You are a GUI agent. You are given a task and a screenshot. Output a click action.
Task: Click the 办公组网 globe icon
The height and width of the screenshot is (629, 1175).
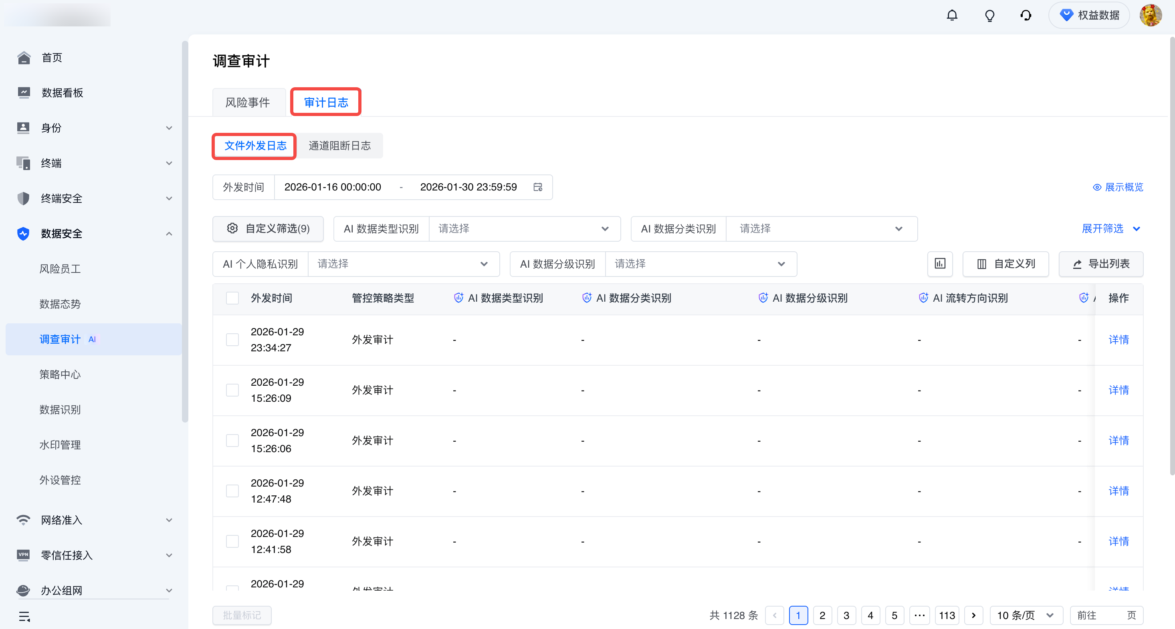(x=23, y=590)
